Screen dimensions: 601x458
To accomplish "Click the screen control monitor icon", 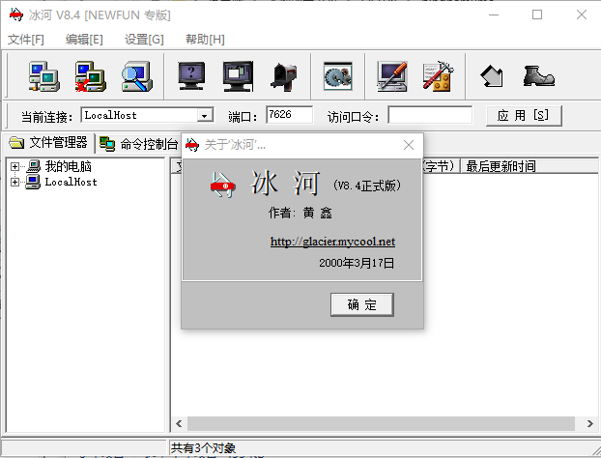I will tap(238, 76).
